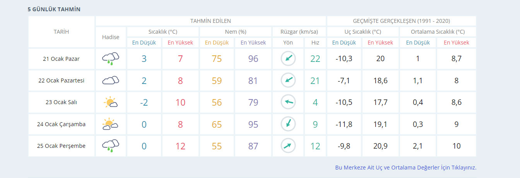Click the TARİH column header
The image size is (520, 178).
(61, 32)
